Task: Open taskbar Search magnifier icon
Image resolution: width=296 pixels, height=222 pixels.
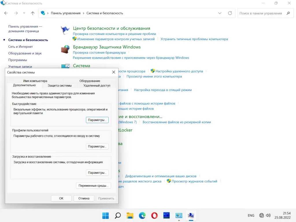Action: (118, 215)
